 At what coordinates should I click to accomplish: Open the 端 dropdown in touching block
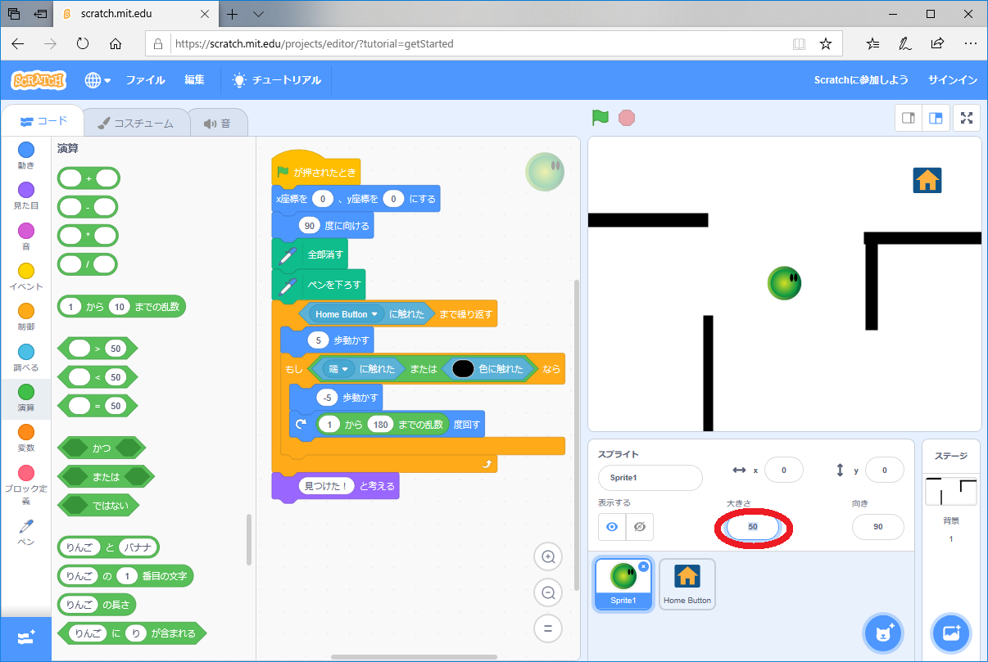pyautogui.click(x=338, y=369)
